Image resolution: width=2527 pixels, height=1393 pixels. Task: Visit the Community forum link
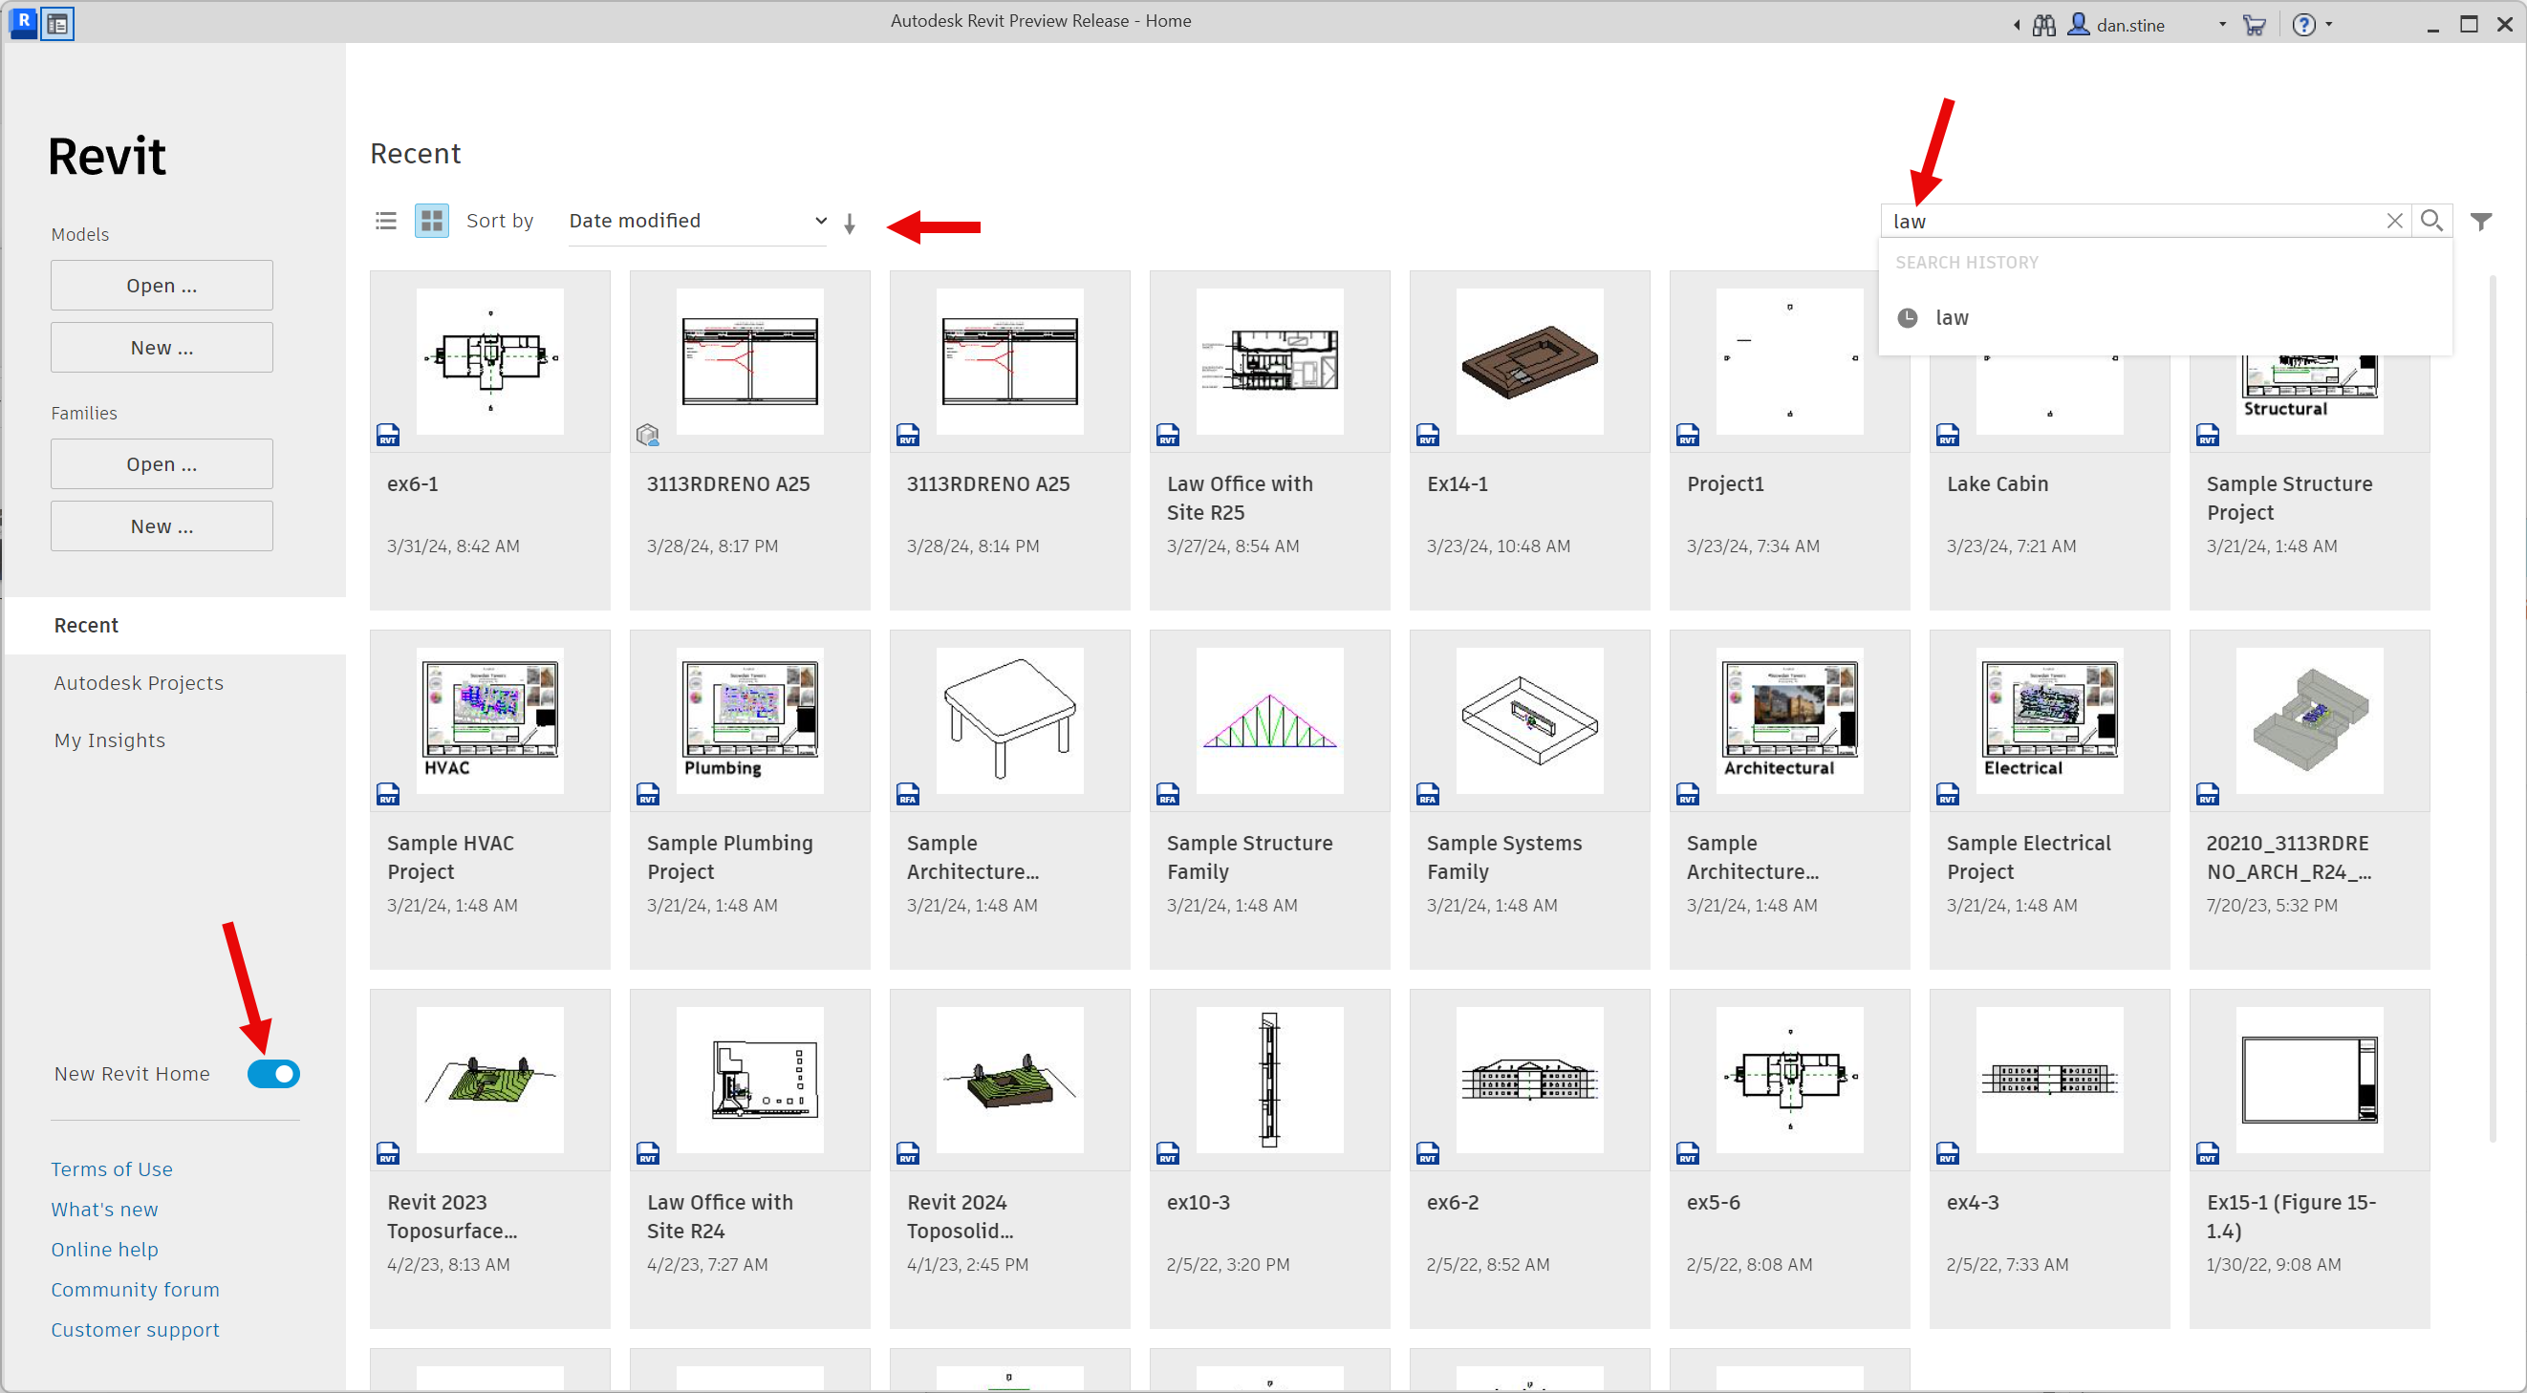136,1290
